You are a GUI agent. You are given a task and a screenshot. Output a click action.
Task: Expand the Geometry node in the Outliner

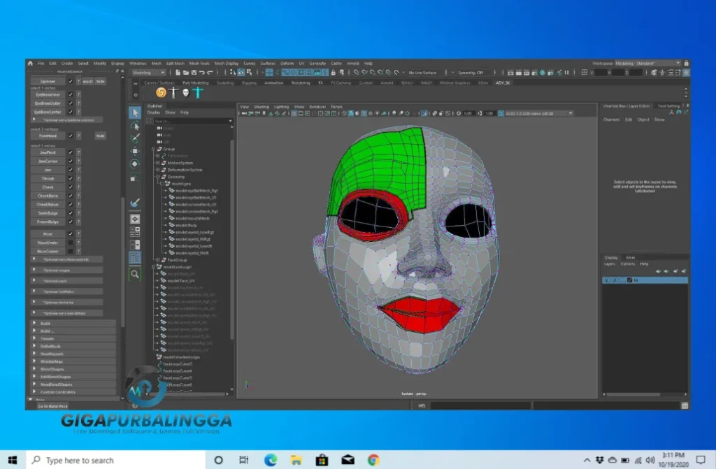(x=158, y=177)
